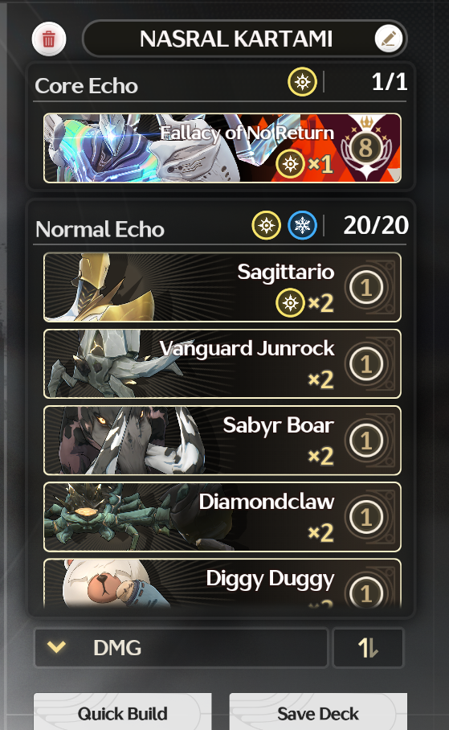Click the cost 8 badge on Fallacy of No Return
This screenshot has width=449, height=730.
365,148
